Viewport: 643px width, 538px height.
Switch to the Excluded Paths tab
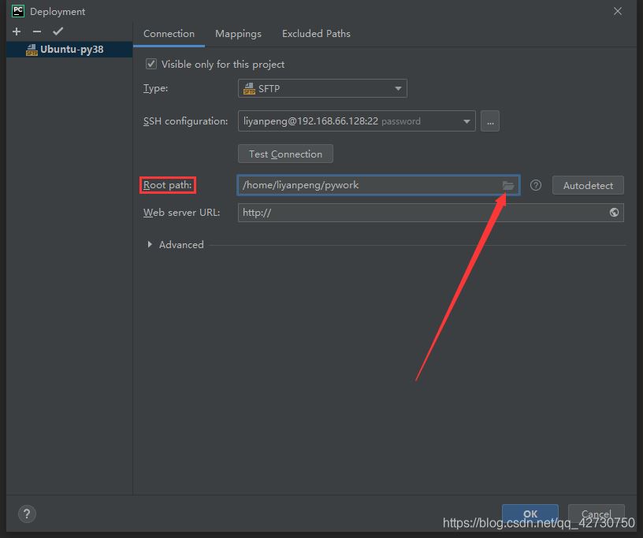point(316,34)
